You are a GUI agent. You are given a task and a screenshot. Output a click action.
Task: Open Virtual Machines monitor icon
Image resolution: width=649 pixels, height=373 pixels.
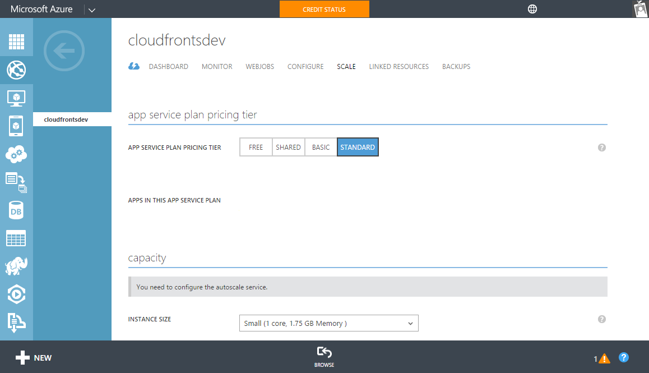coord(16,98)
